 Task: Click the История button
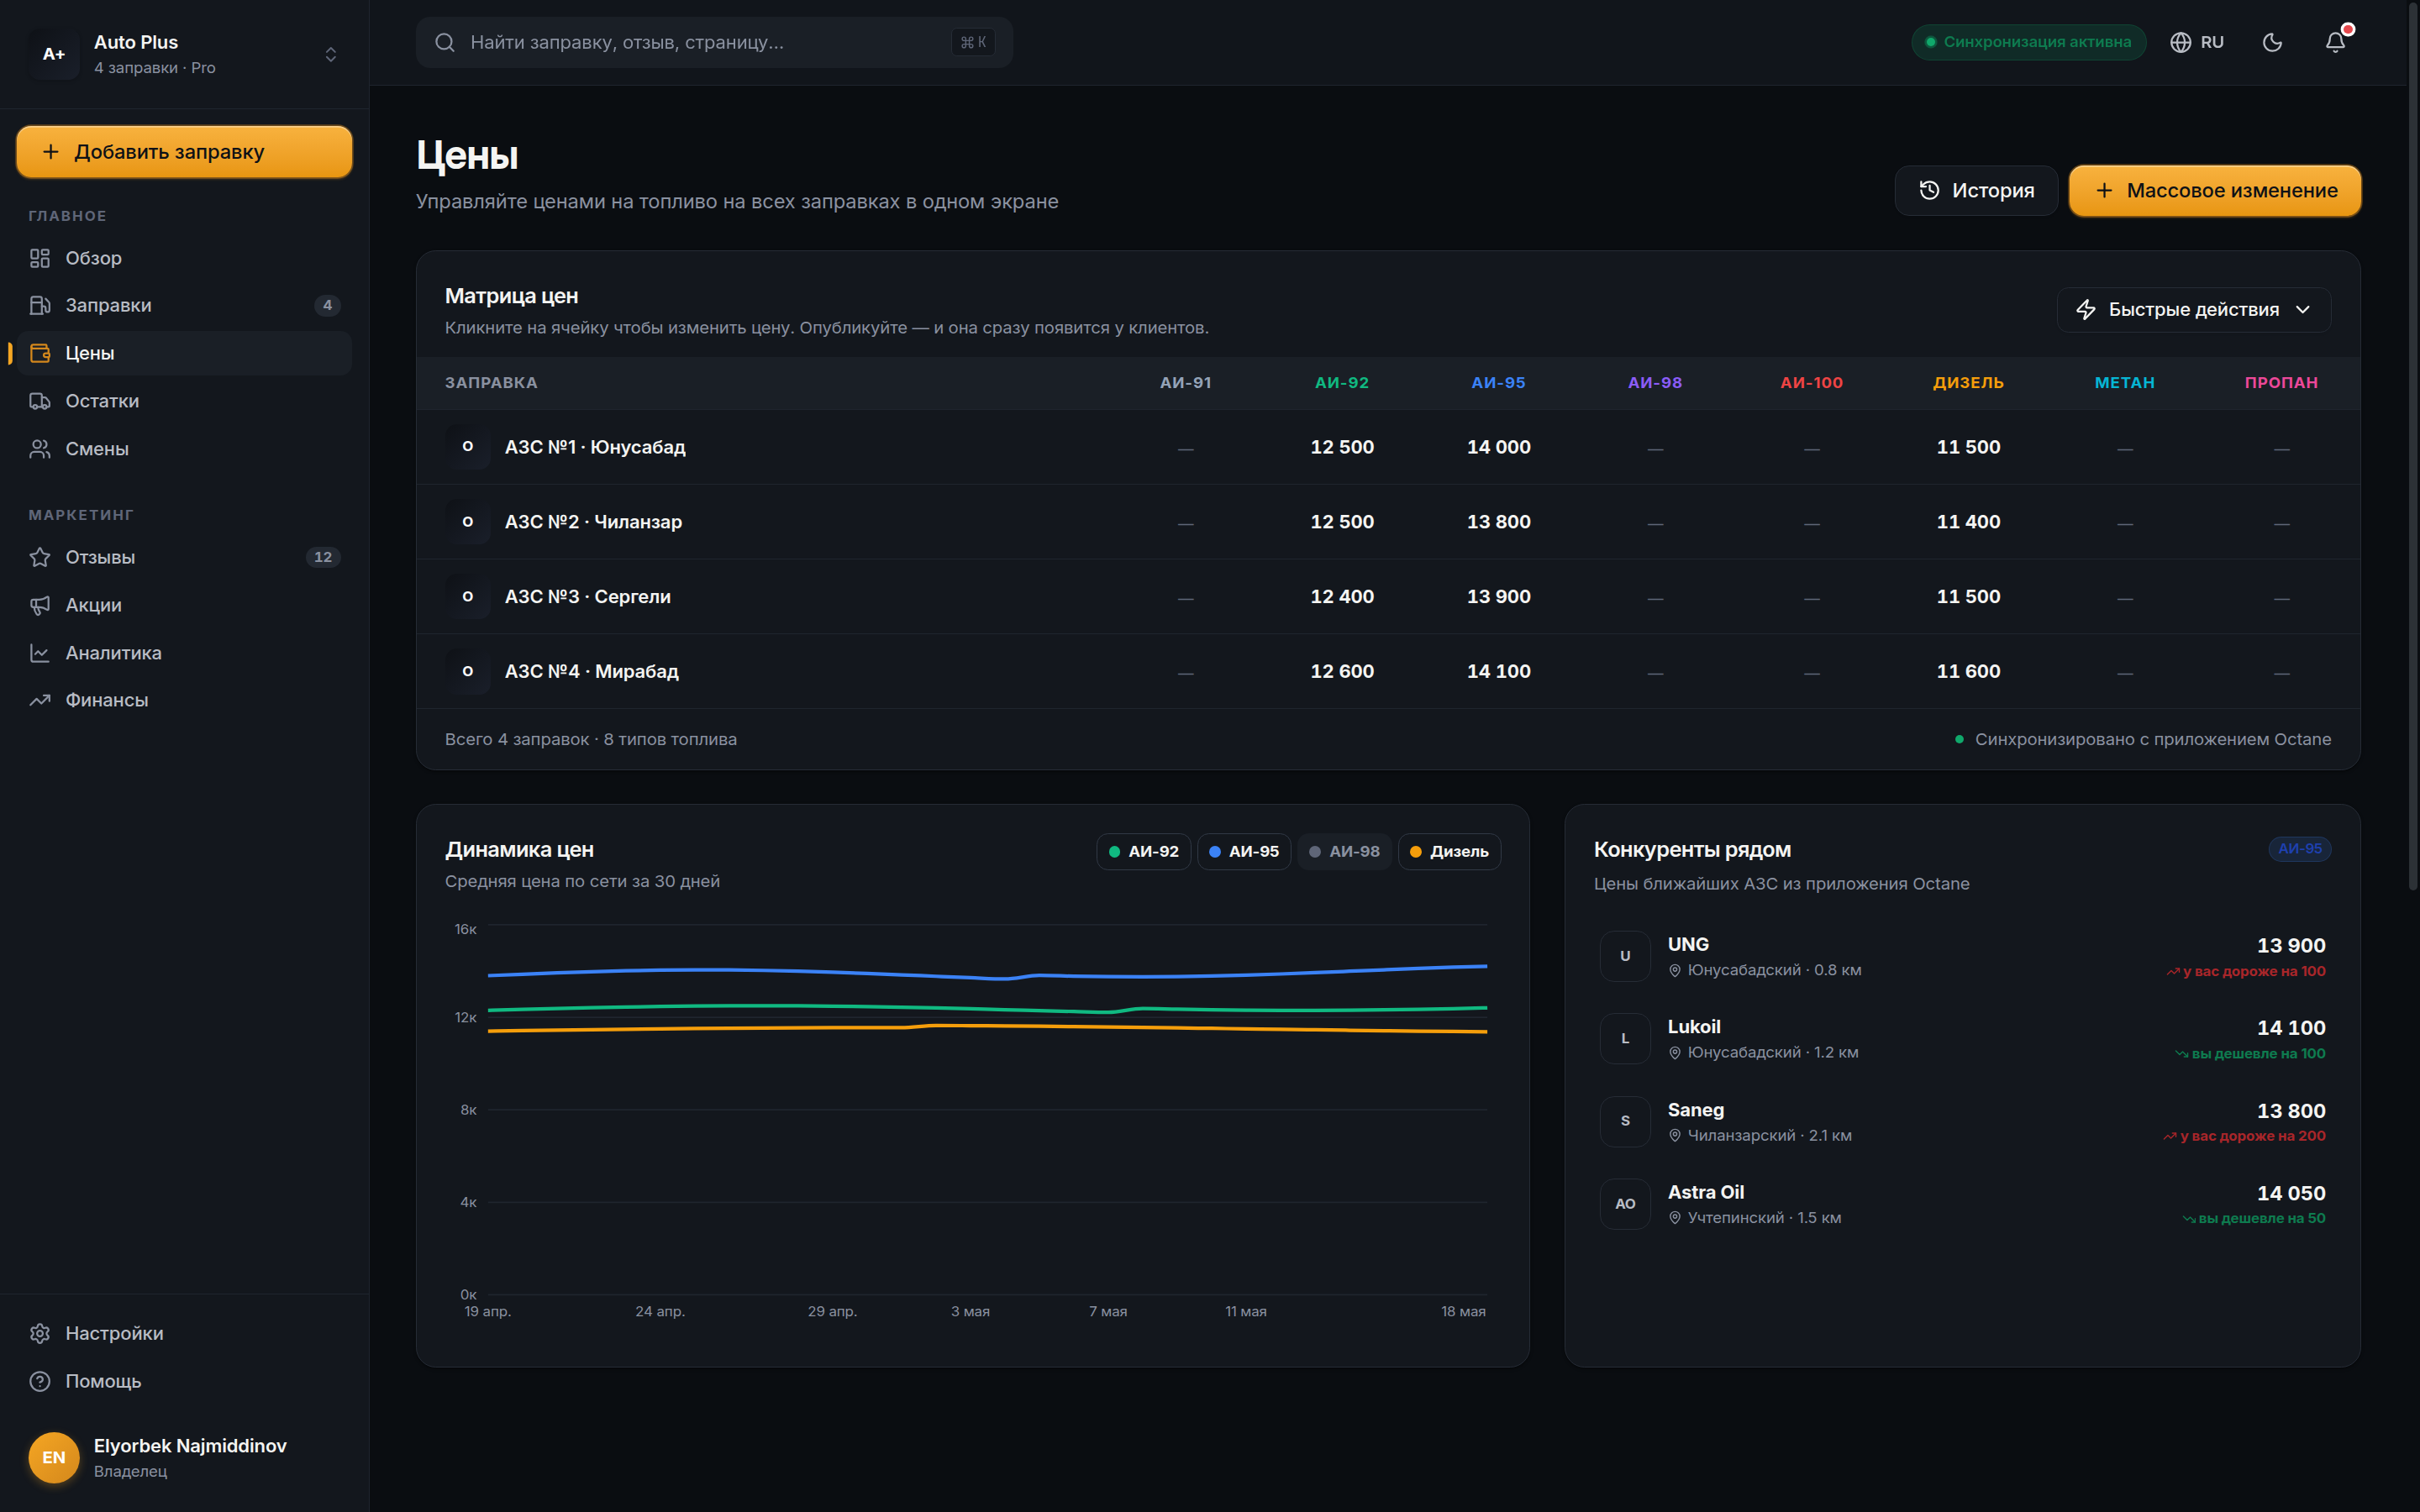tap(1976, 190)
